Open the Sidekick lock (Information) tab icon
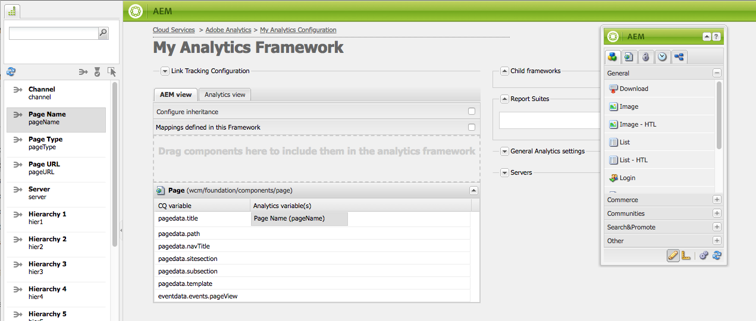The width and height of the screenshot is (756, 321). click(x=646, y=57)
